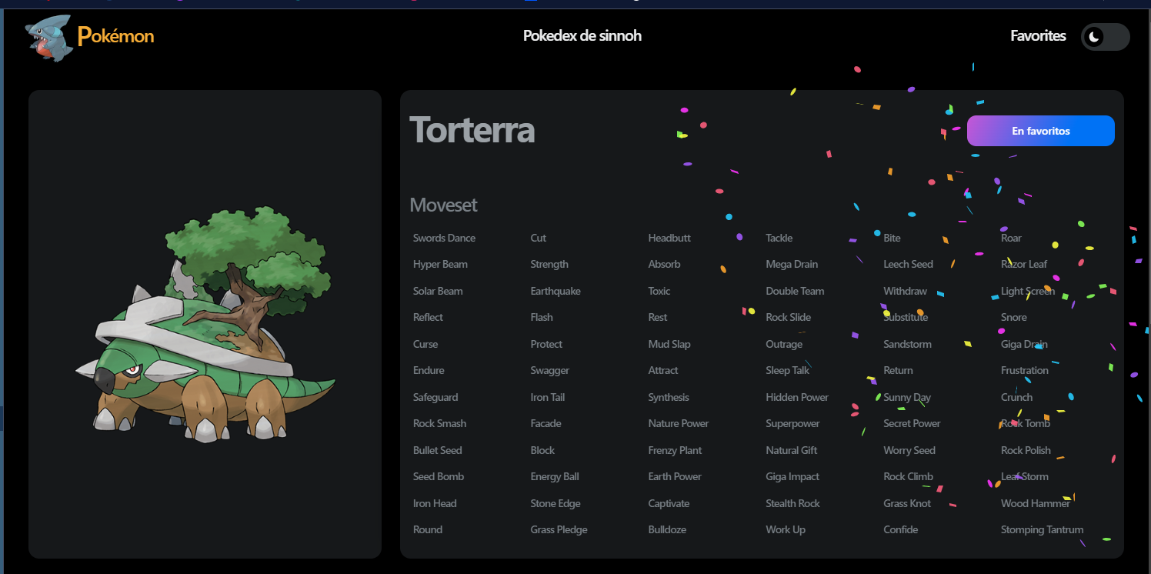Click the Facade move entry
This screenshot has height=574, width=1151.
click(545, 423)
